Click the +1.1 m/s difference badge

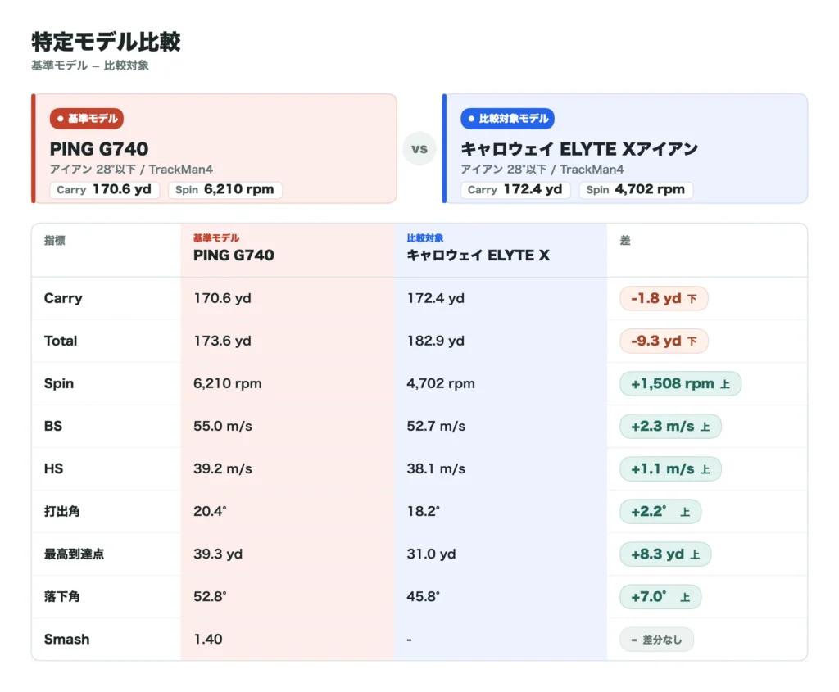click(x=670, y=469)
